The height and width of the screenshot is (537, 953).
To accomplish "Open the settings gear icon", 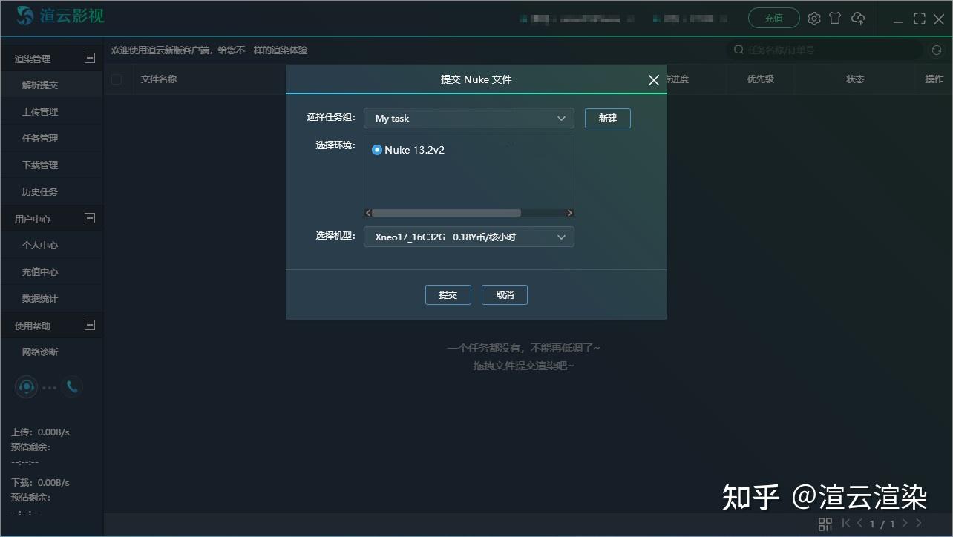I will point(813,18).
